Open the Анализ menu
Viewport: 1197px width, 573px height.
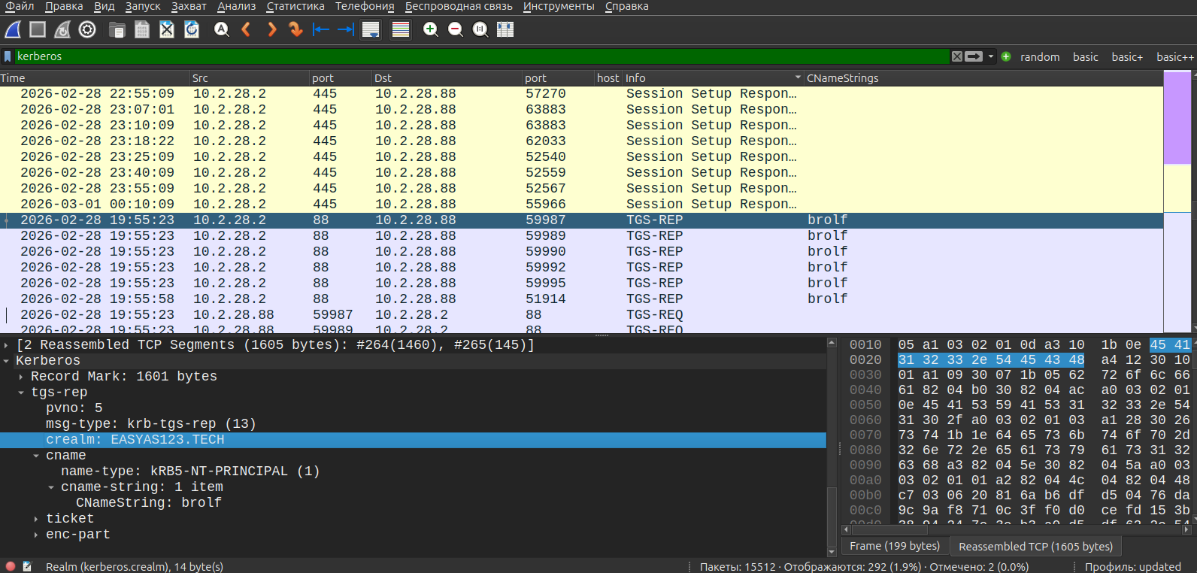click(x=237, y=6)
